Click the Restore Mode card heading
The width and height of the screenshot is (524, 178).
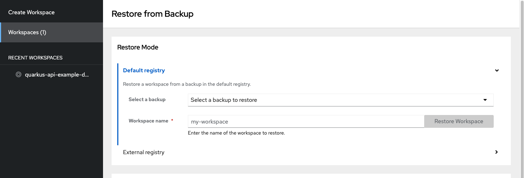point(138,47)
